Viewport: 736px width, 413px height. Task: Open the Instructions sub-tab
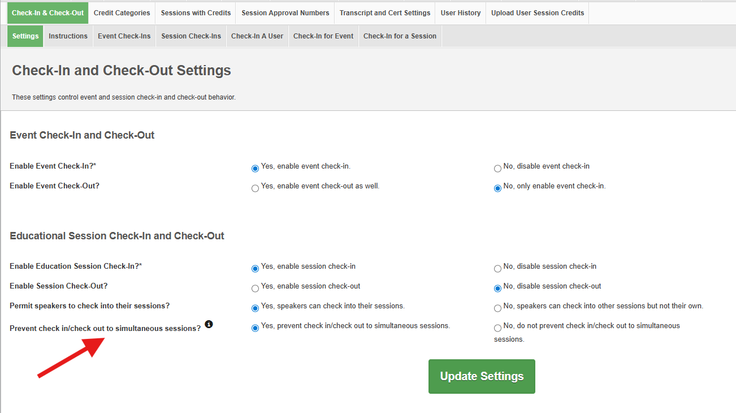[x=68, y=36]
